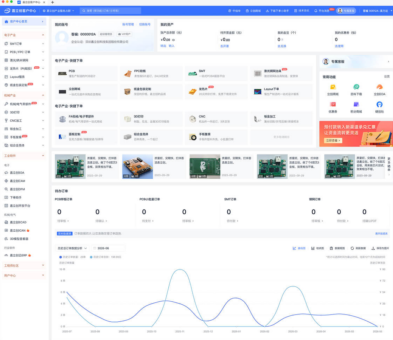The image size is (393, 340).
Task: Open 客编 00012A account dropdown
Action: click(x=377, y=11)
